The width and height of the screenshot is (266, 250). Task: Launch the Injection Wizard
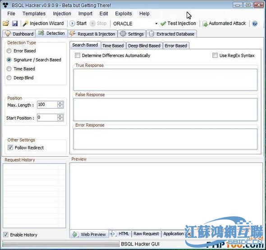coord(43,23)
